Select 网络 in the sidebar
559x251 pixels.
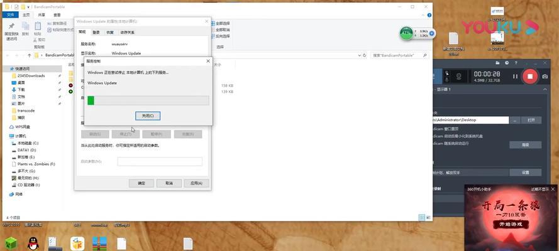pos(18,195)
